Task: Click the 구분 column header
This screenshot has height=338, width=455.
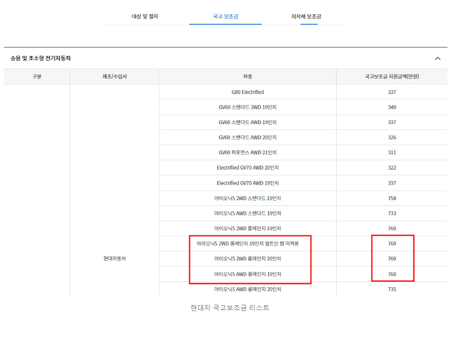Action: point(37,77)
